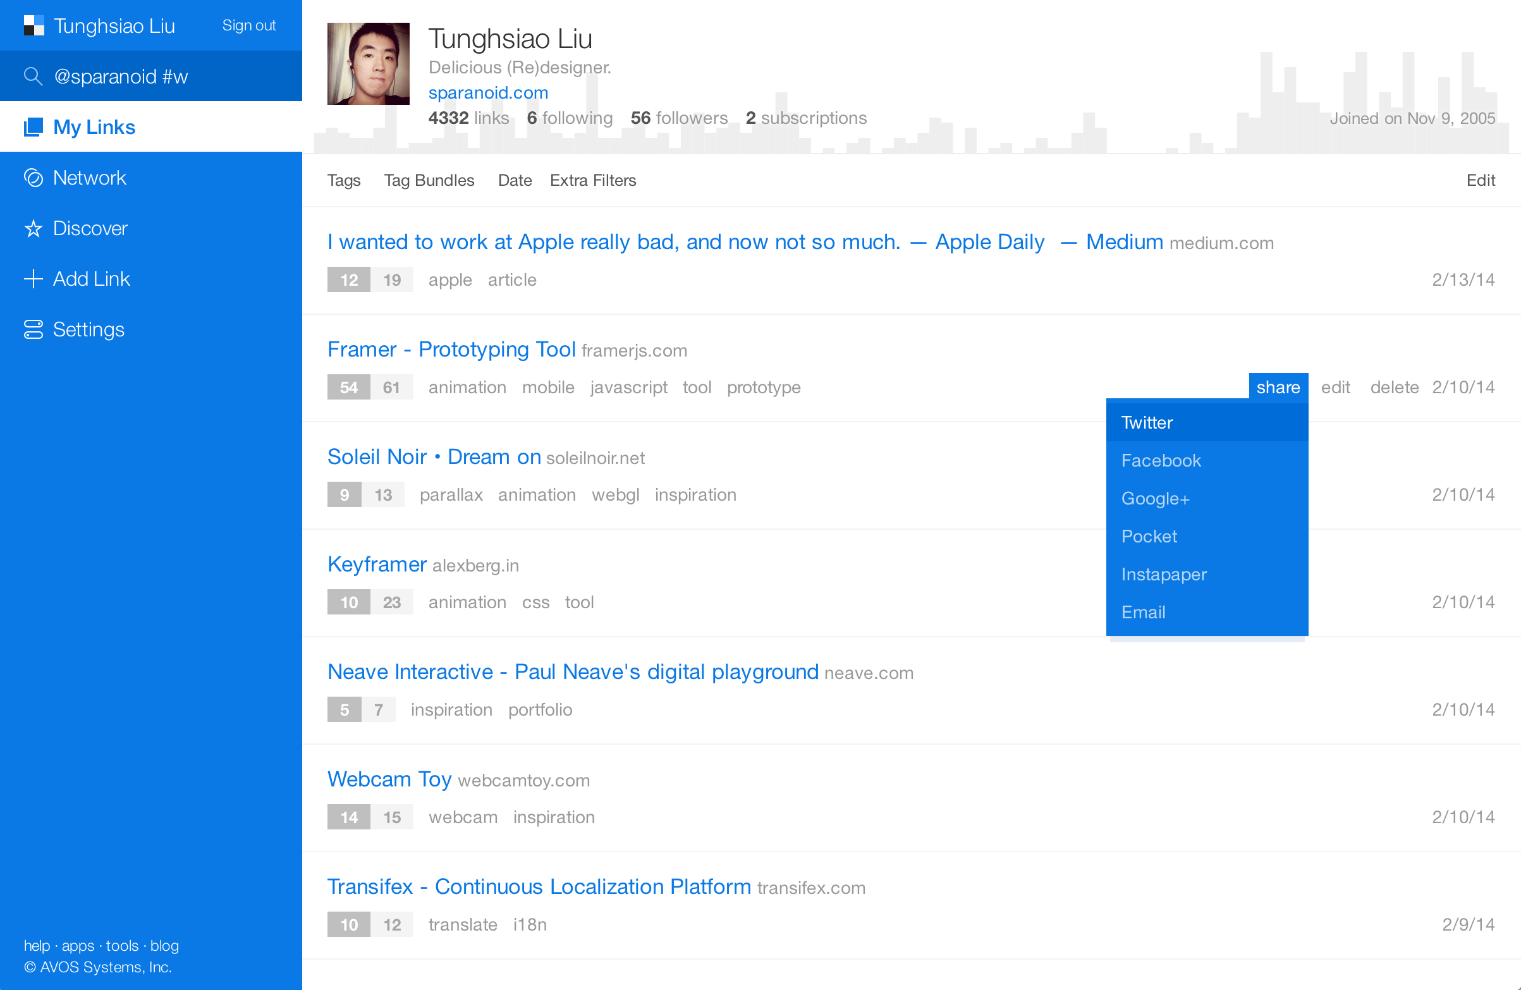
Task: View the 4332 links count
Action: click(x=468, y=118)
